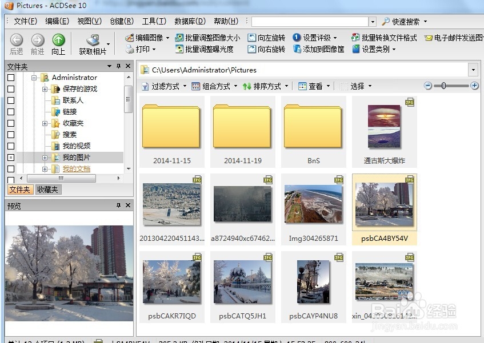Check the box beside 链接
484x343 pixels.
tap(11, 111)
